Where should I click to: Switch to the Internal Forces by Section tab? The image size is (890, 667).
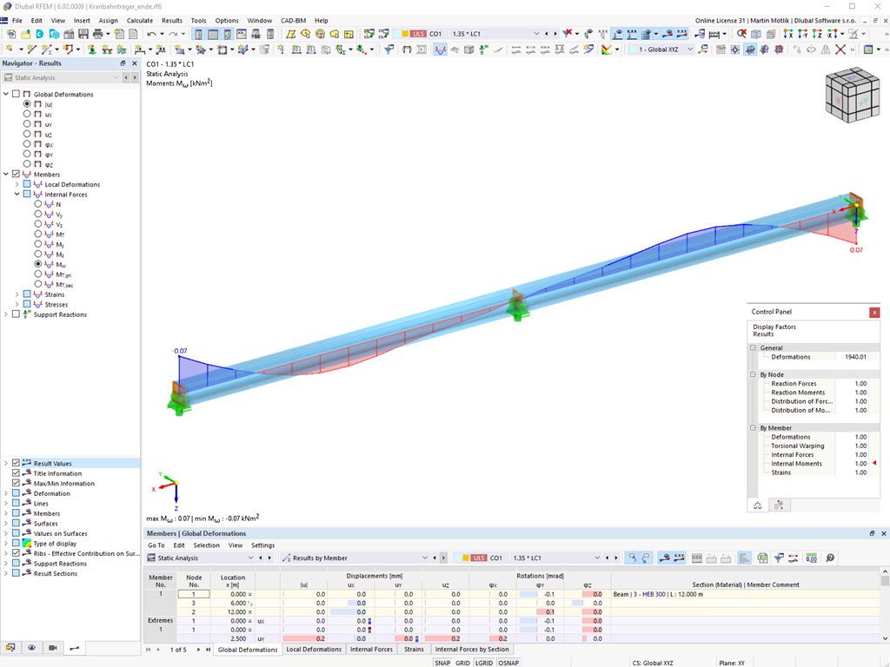472,650
